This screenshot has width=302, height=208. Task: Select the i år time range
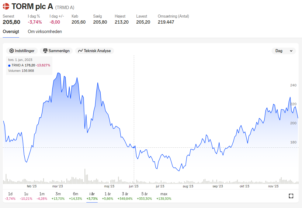click(x=92, y=196)
